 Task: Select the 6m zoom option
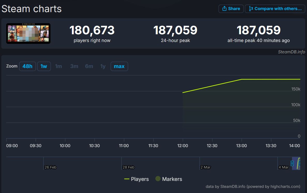89,66
